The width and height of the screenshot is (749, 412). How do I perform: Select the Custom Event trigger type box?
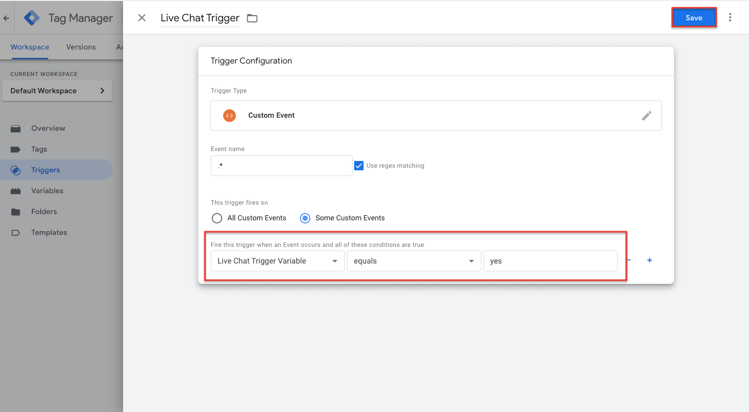click(x=436, y=116)
